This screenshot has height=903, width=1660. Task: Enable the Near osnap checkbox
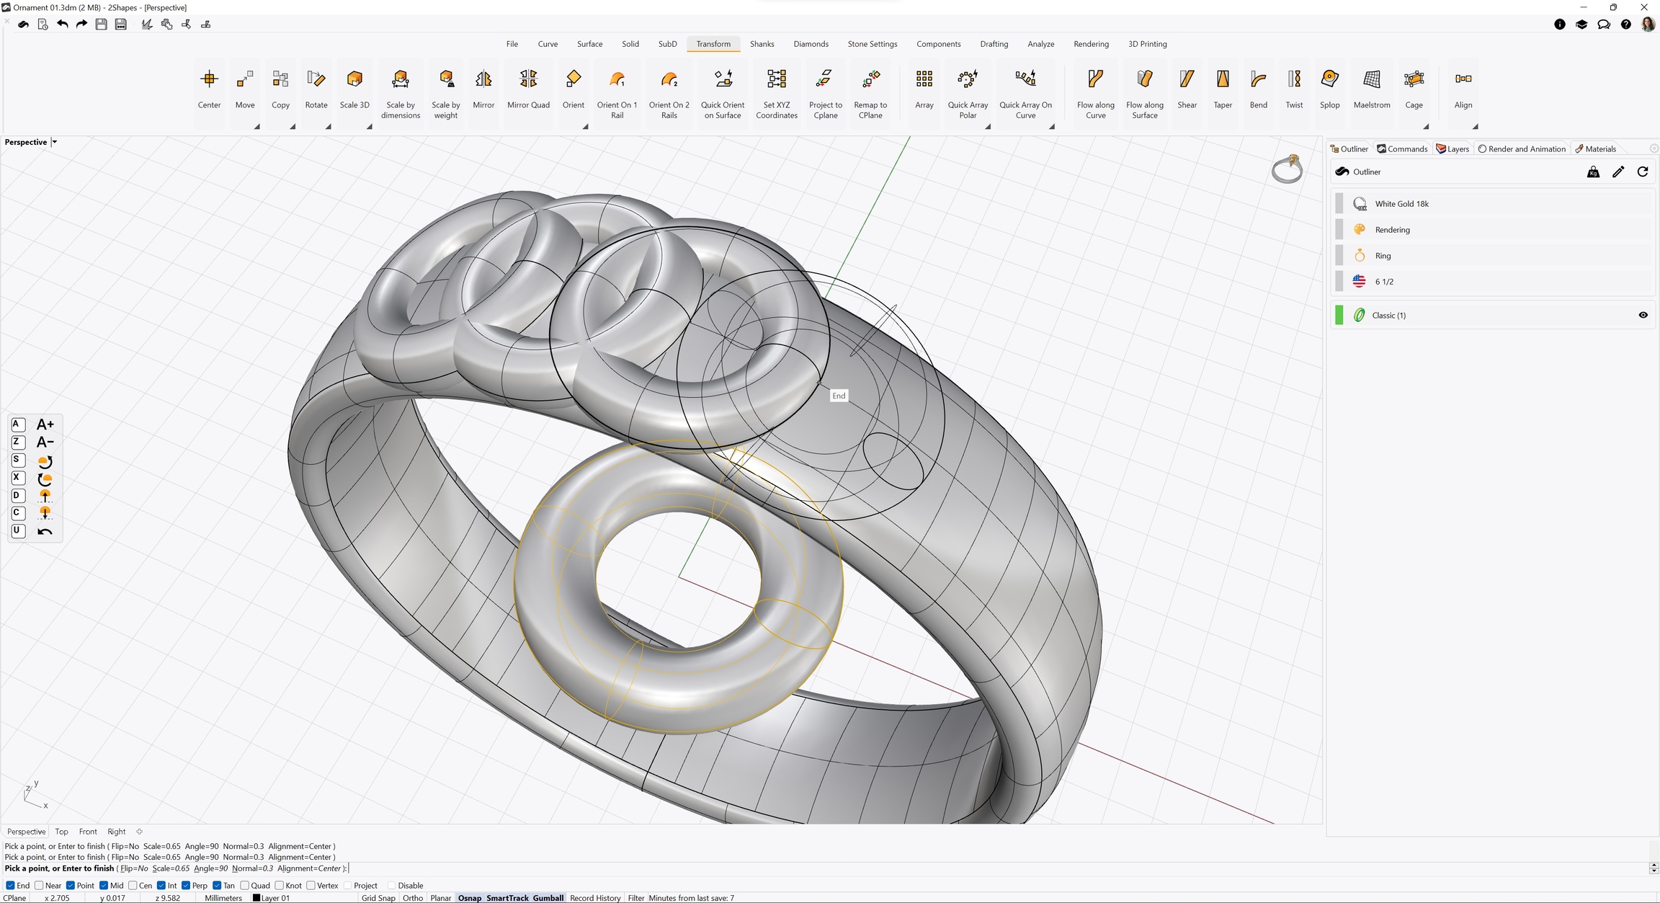[39, 886]
